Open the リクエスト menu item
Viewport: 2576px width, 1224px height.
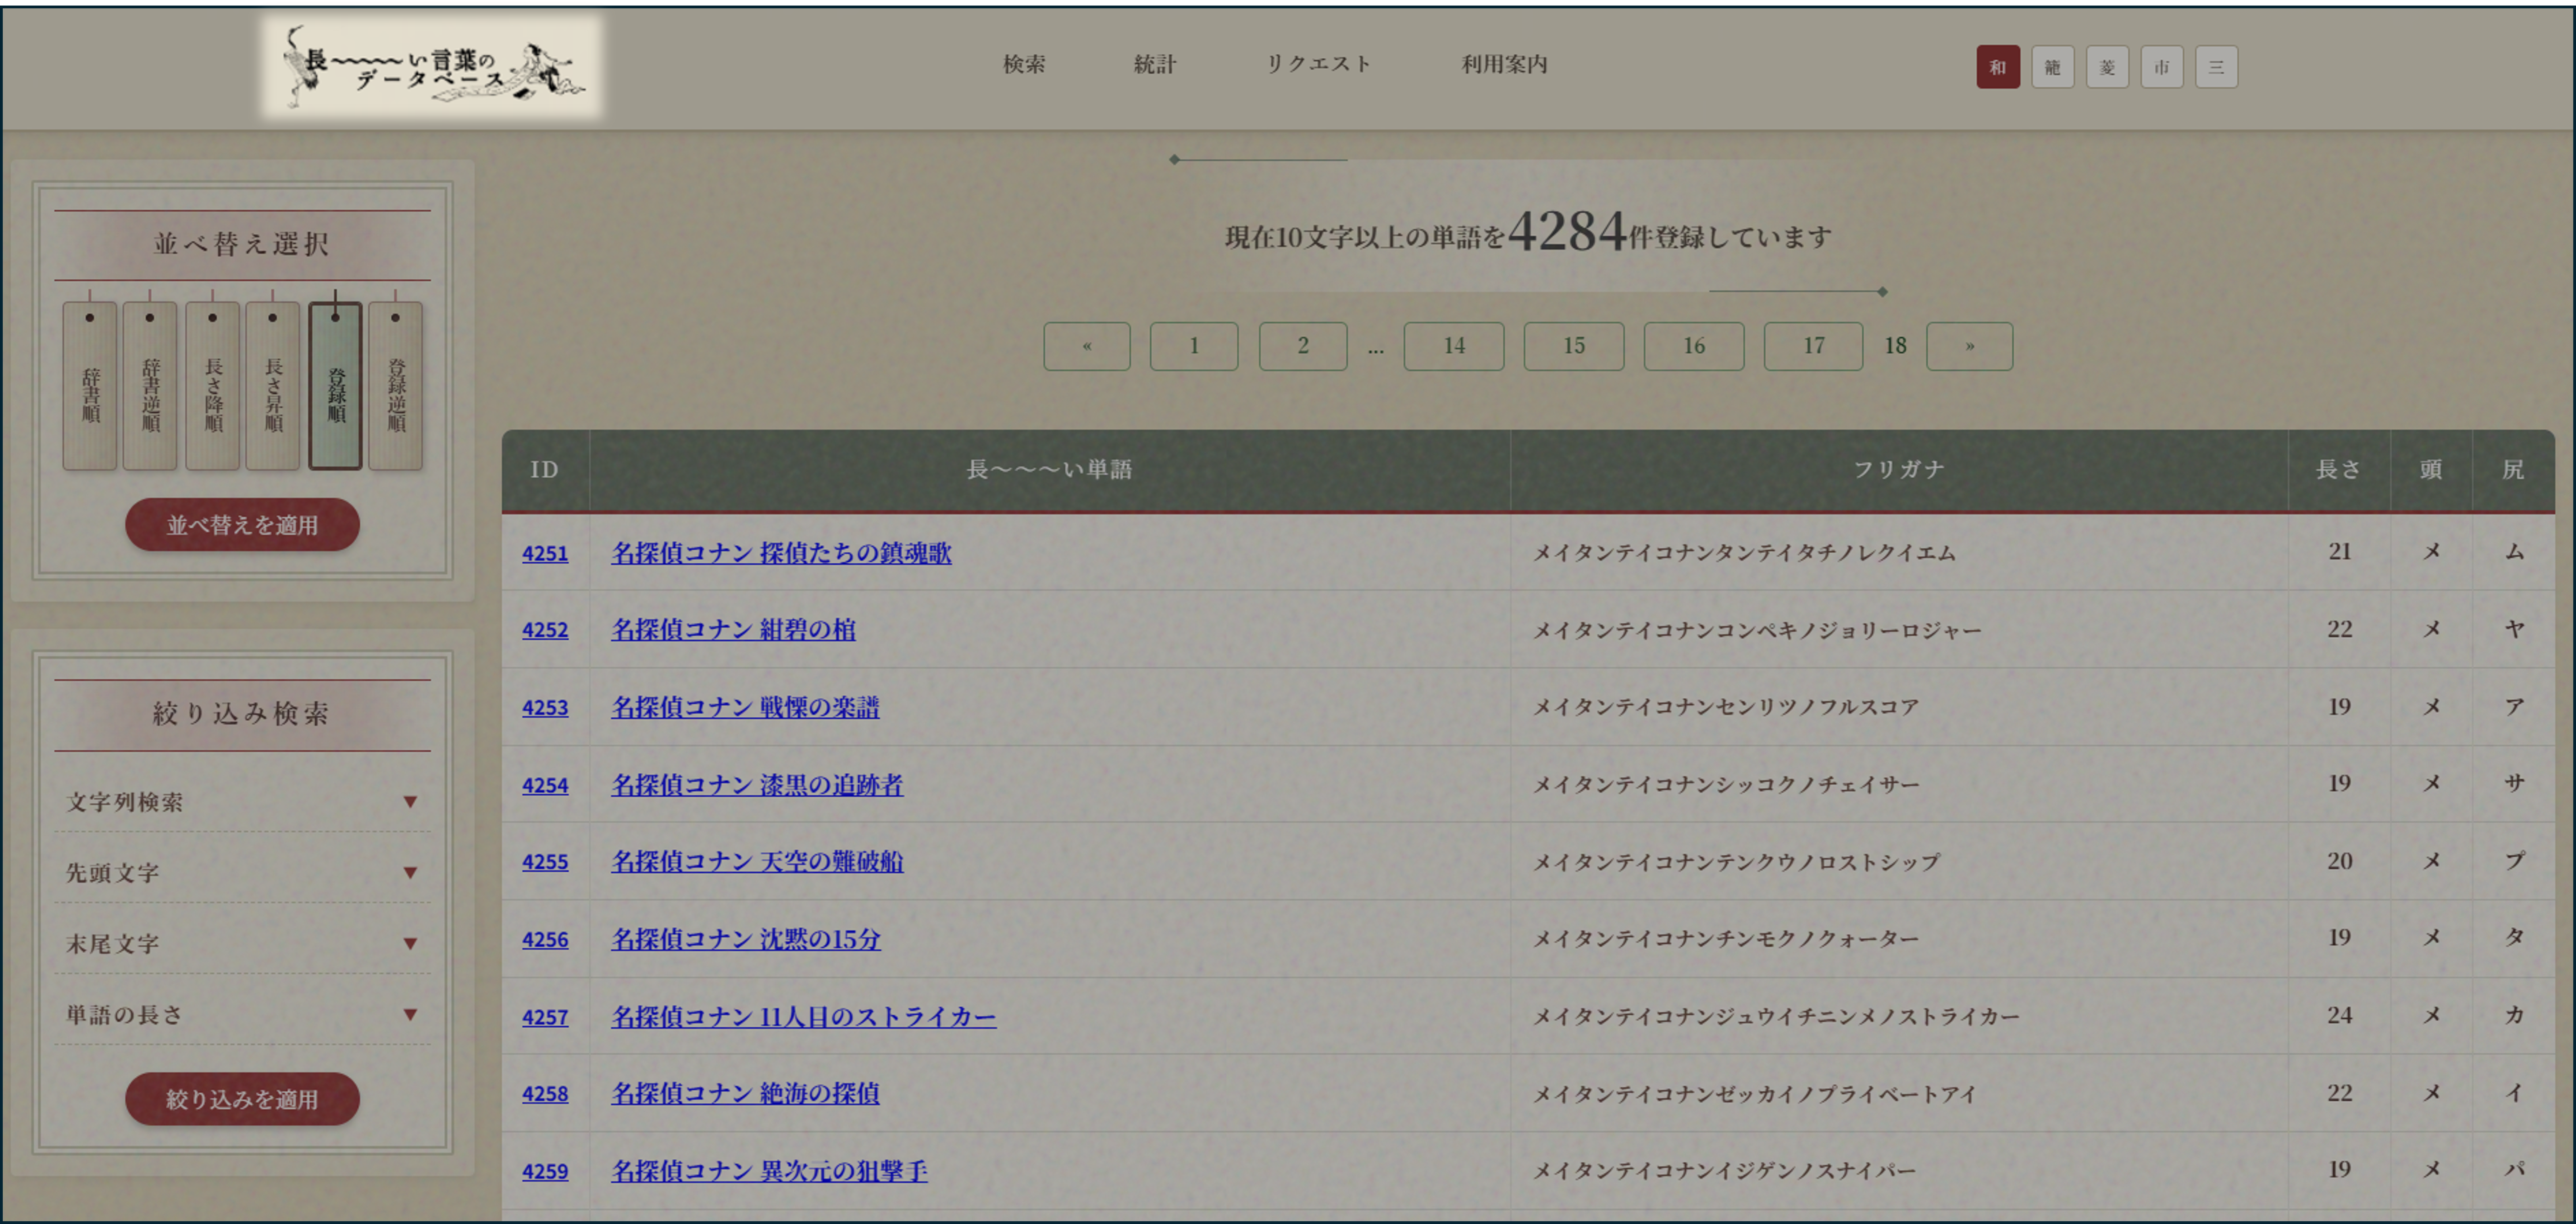[x=1318, y=64]
